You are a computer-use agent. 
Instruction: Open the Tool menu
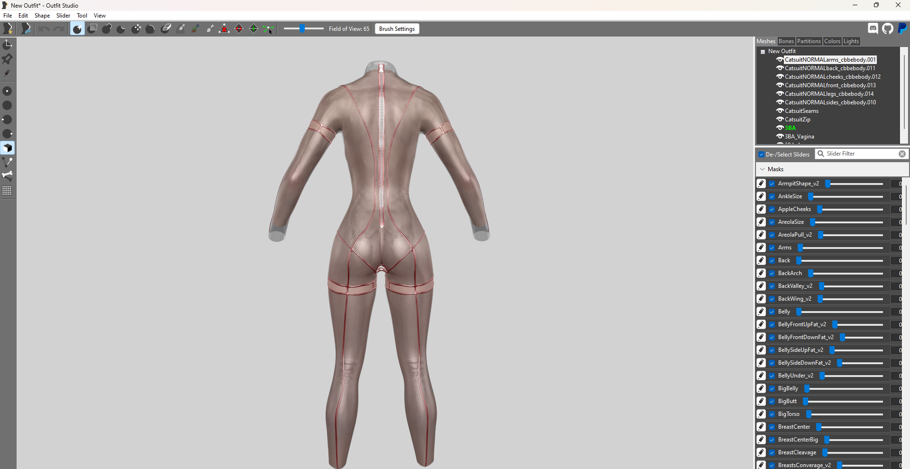82,16
